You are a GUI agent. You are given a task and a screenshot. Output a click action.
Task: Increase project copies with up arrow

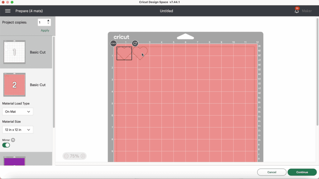tap(48, 21)
